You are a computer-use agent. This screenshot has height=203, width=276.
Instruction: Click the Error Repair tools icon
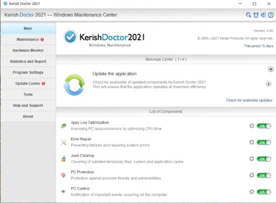[x=63, y=142]
